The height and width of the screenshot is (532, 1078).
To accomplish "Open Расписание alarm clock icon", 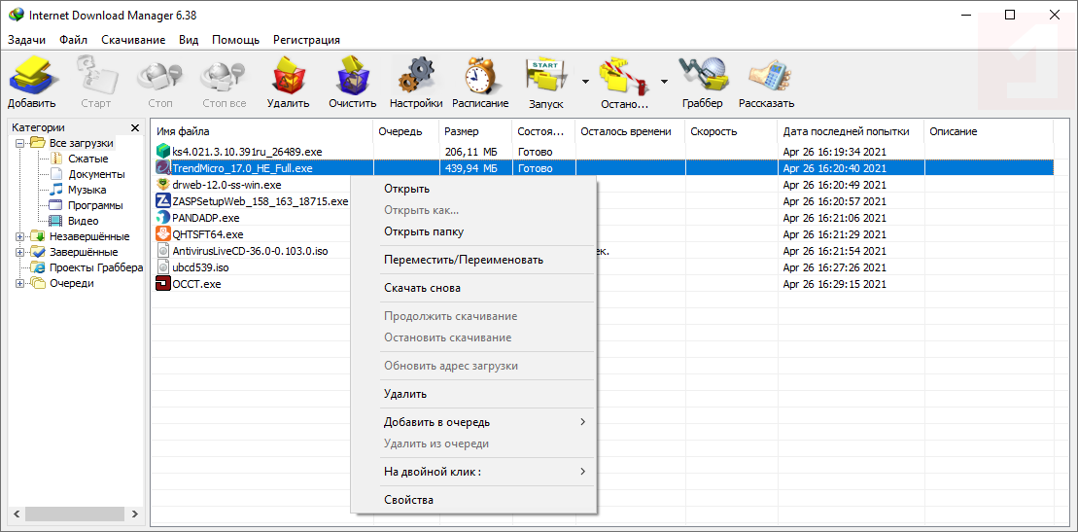I will (x=480, y=75).
